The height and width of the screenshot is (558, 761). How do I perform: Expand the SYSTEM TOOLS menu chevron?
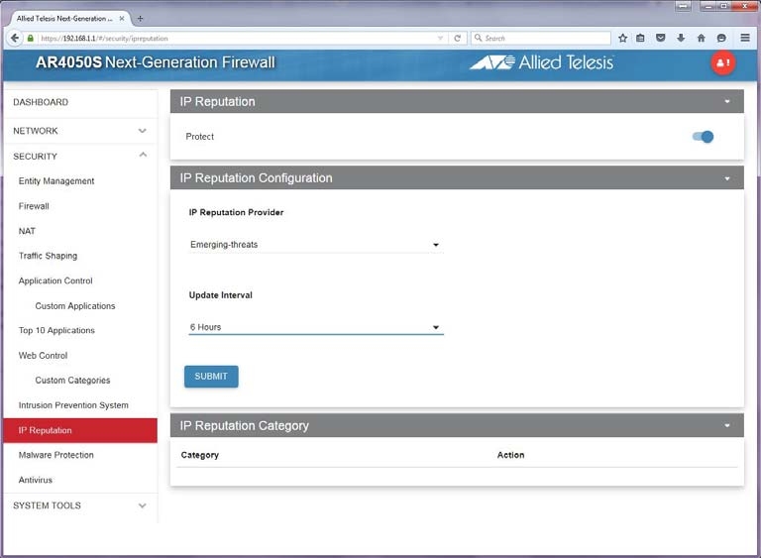coord(143,505)
